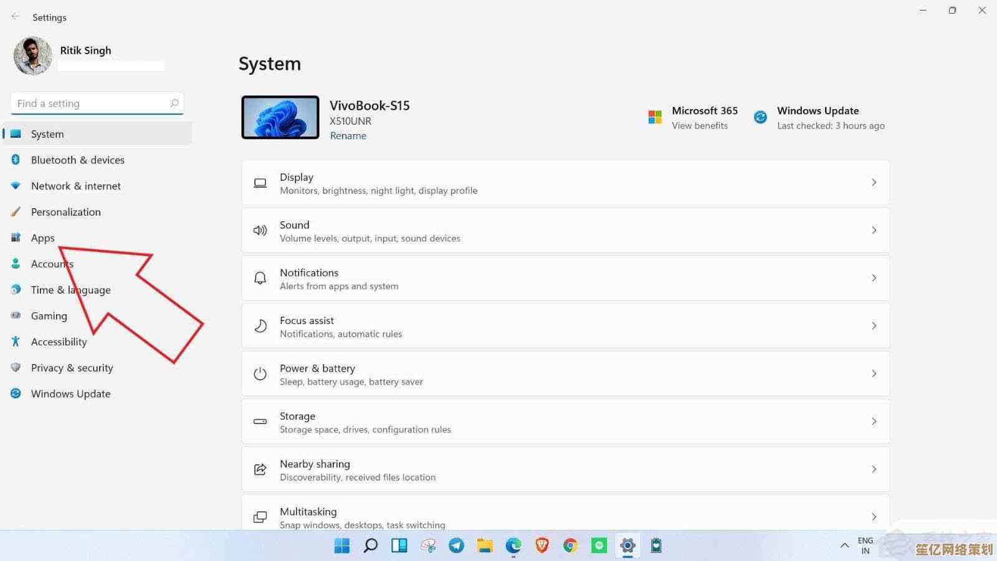Expand the Display settings chevron
Viewport: 997px width, 561px height.
[x=874, y=183]
